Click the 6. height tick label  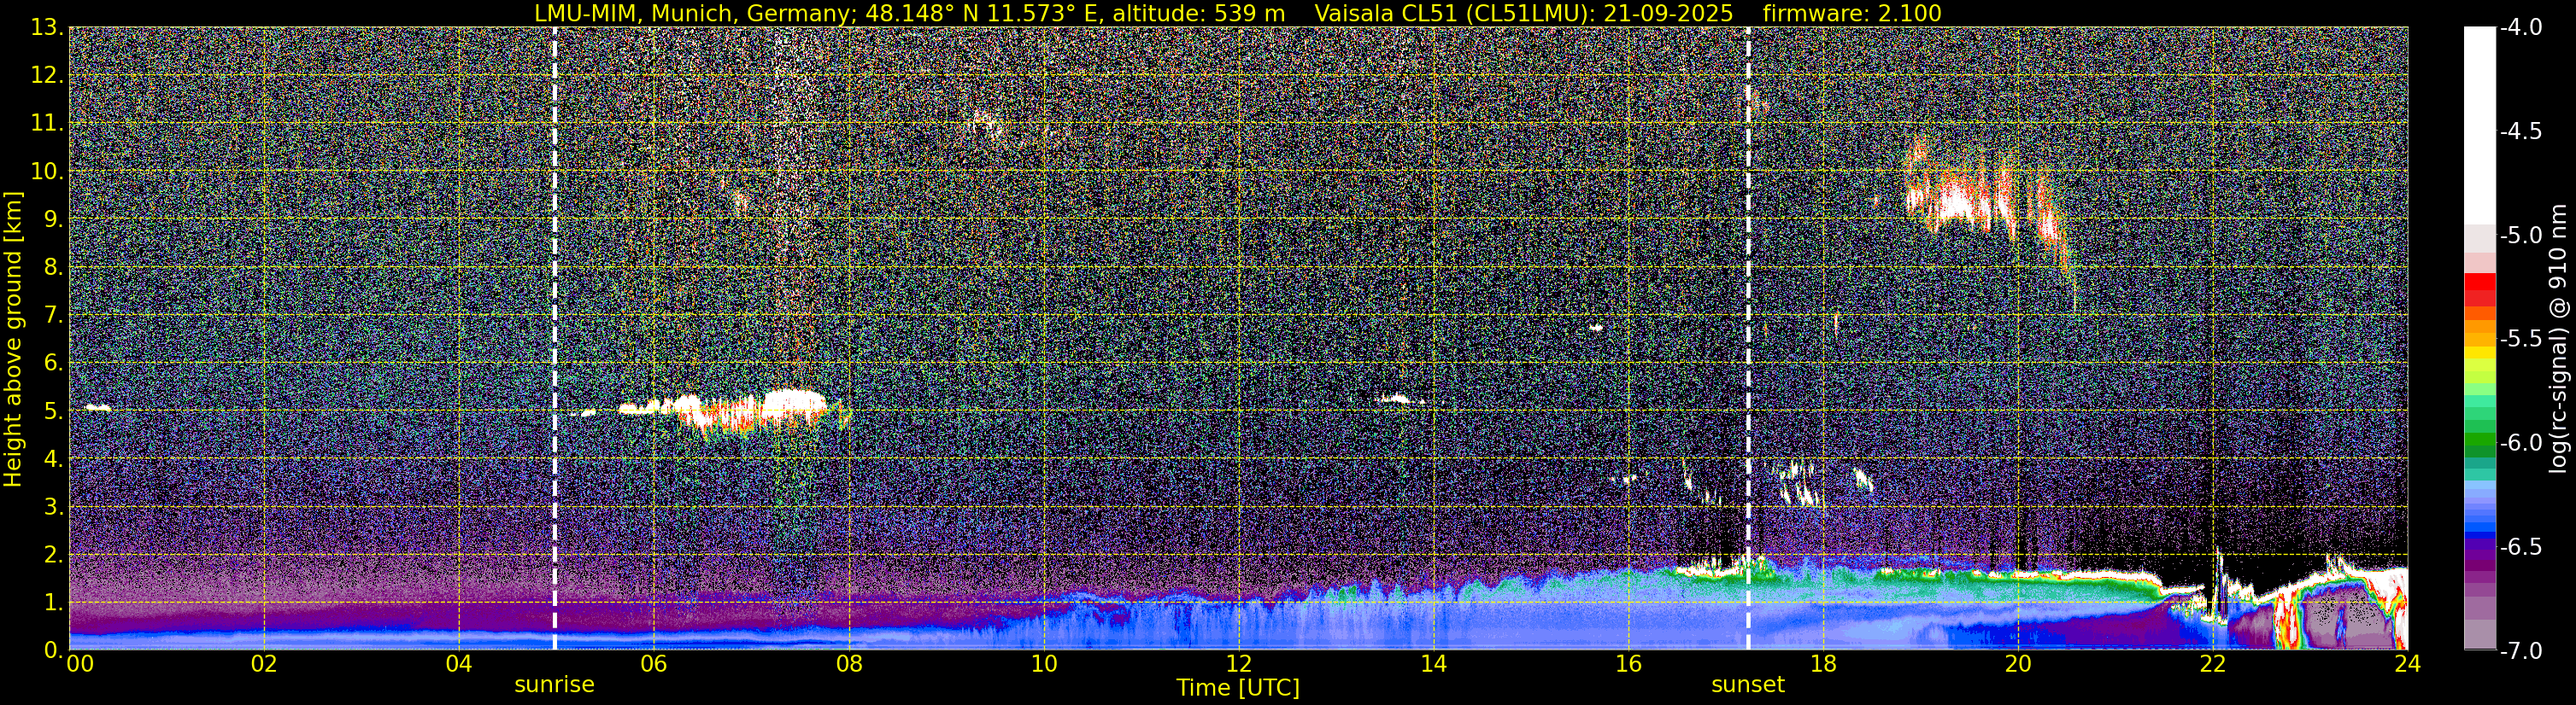(53, 363)
